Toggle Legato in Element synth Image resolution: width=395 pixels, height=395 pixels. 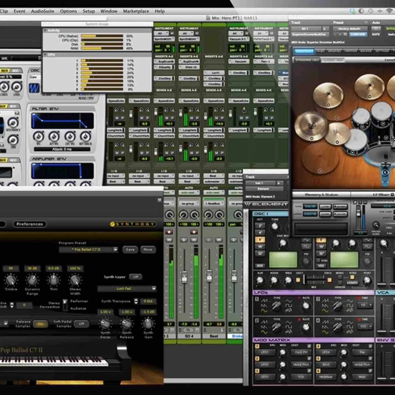(352, 282)
